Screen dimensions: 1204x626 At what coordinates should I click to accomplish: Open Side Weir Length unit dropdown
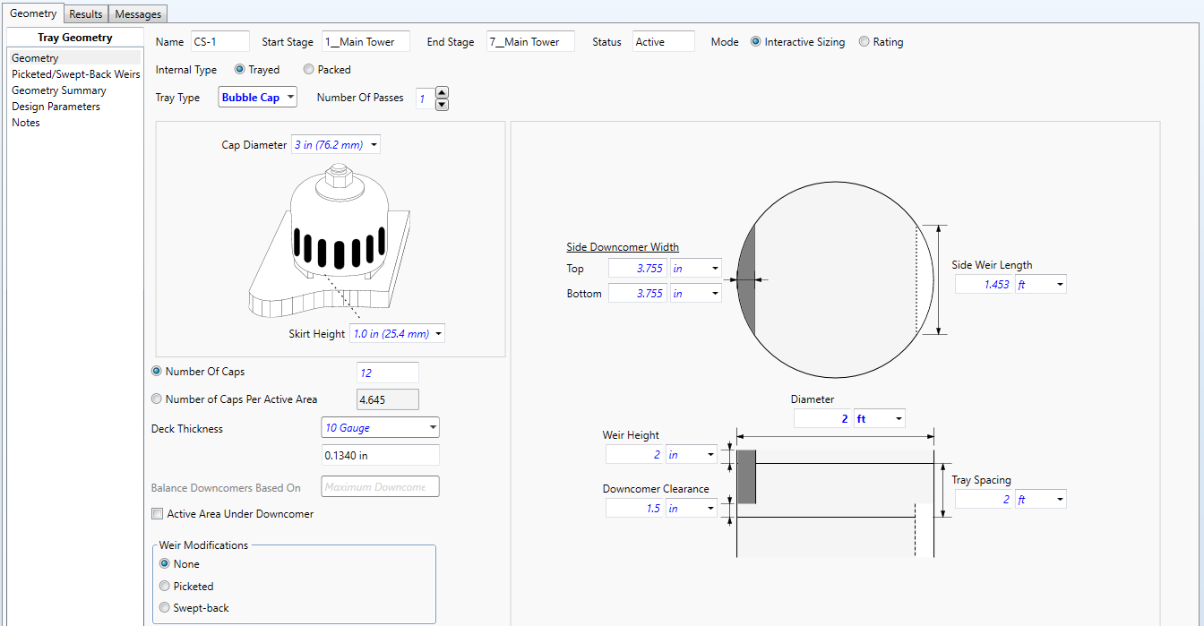pyautogui.click(x=1041, y=284)
